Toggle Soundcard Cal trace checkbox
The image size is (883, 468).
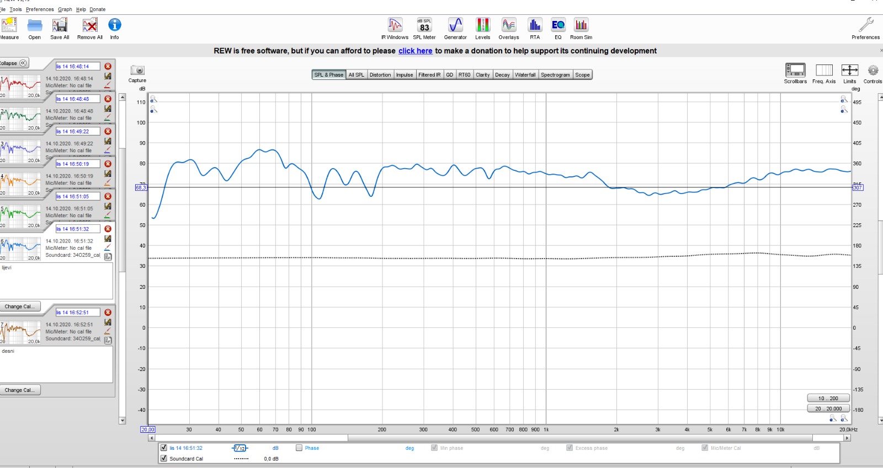point(164,458)
